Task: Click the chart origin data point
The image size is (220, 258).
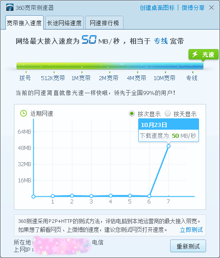Action: point(34,196)
